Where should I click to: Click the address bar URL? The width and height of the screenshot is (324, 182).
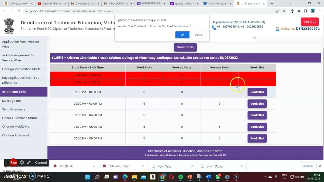click(71, 11)
